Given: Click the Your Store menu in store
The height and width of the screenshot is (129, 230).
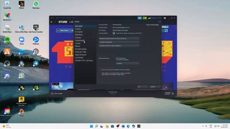Looking at the screenshot, I should point(64,30).
